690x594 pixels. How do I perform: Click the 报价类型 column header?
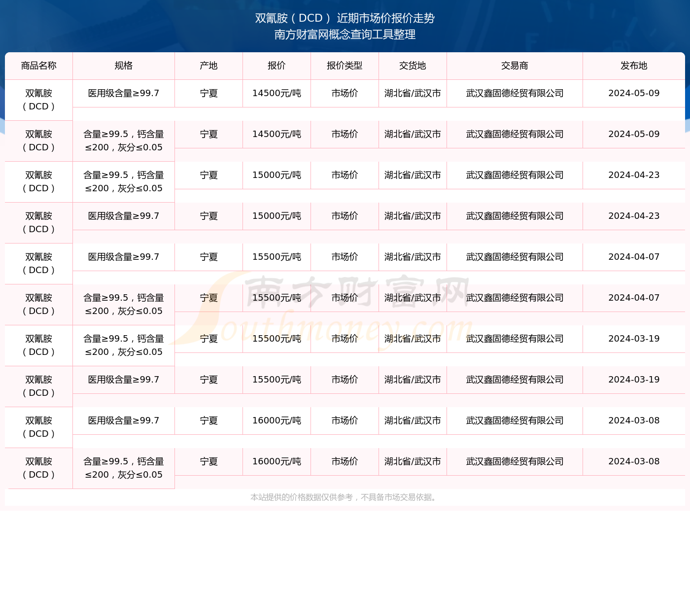[345, 66]
